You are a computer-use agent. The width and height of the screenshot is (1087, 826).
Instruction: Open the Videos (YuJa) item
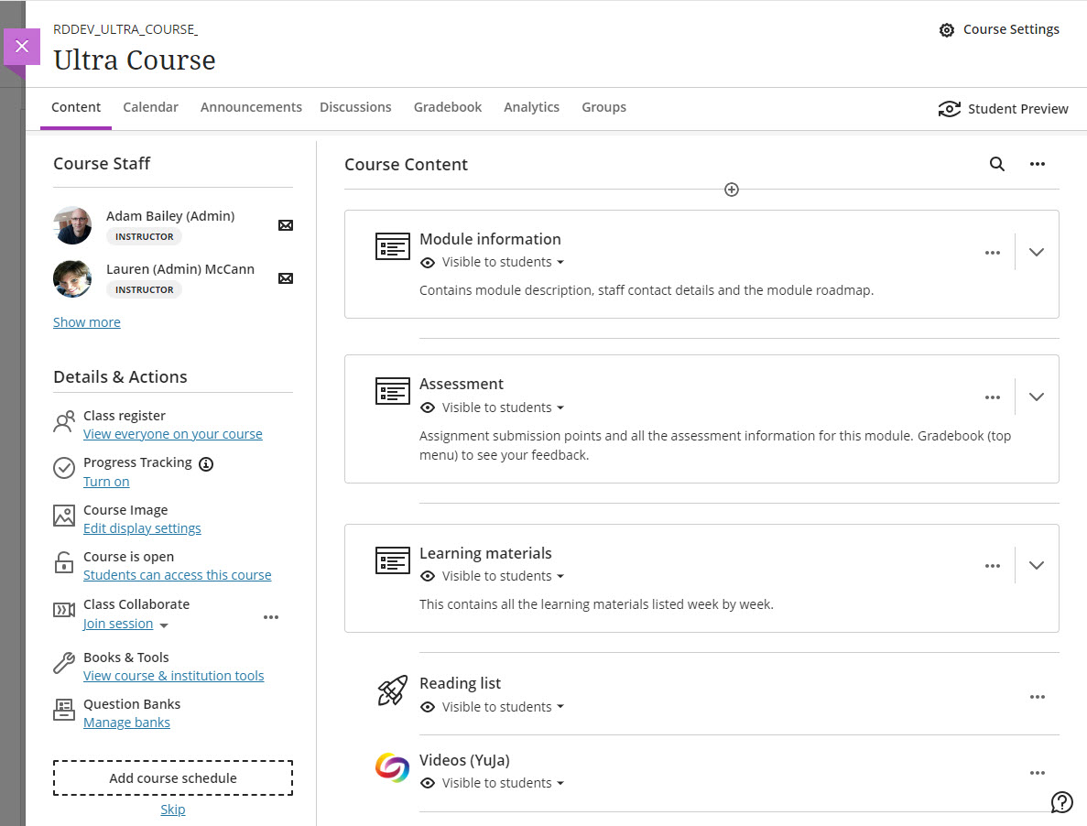(464, 760)
